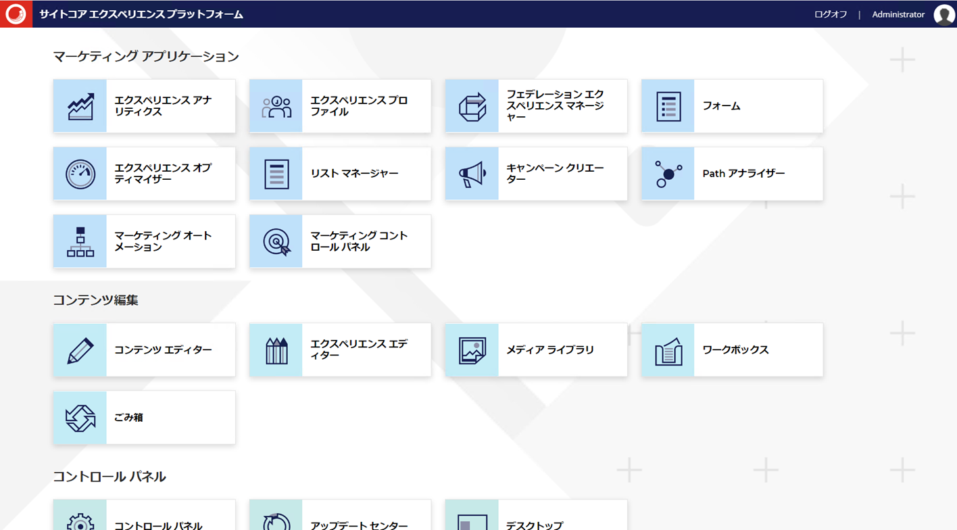The image size is (957, 530).
Task: Launch エクスペリエンス オプティマイザー tile label
Action: point(163,174)
